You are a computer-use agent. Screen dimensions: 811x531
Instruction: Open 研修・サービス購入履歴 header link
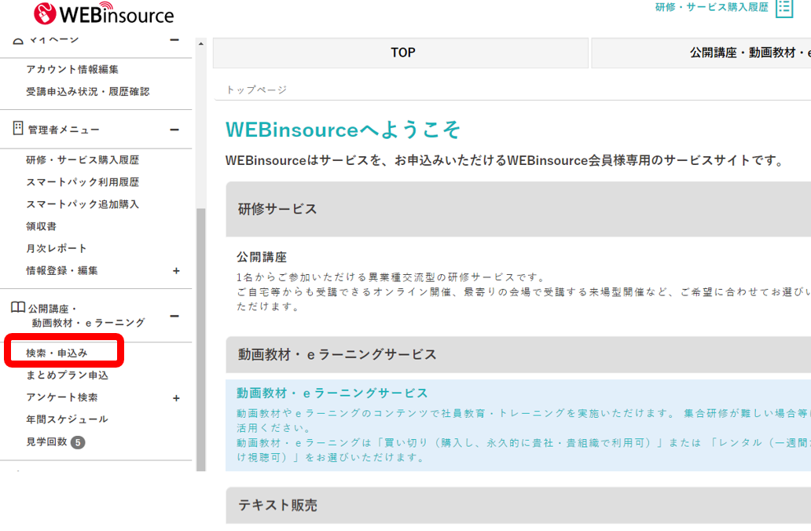[x=712, y=7]
